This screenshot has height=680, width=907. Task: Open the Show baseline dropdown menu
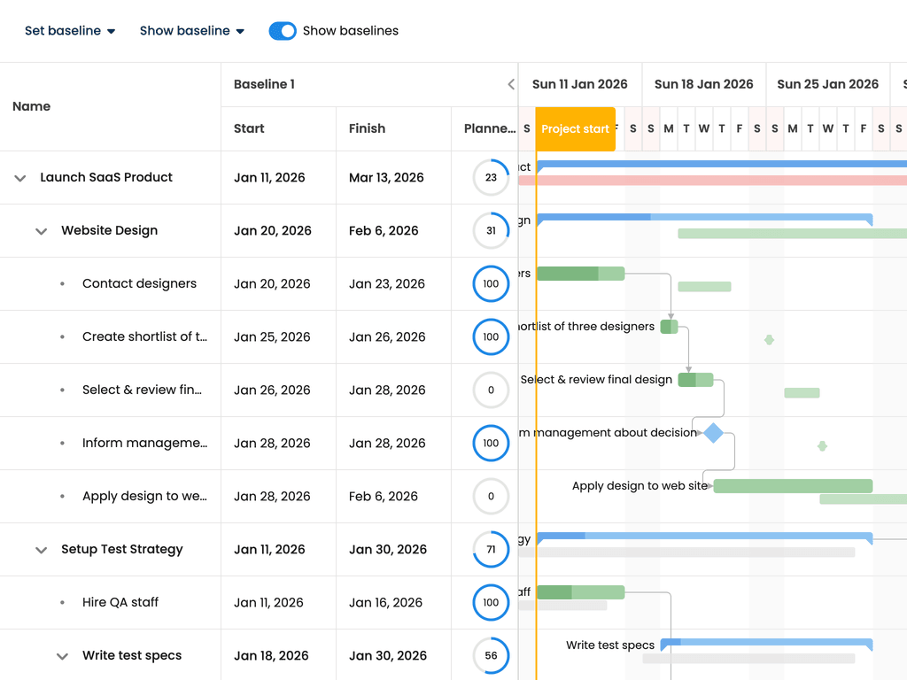click(191, 31)
